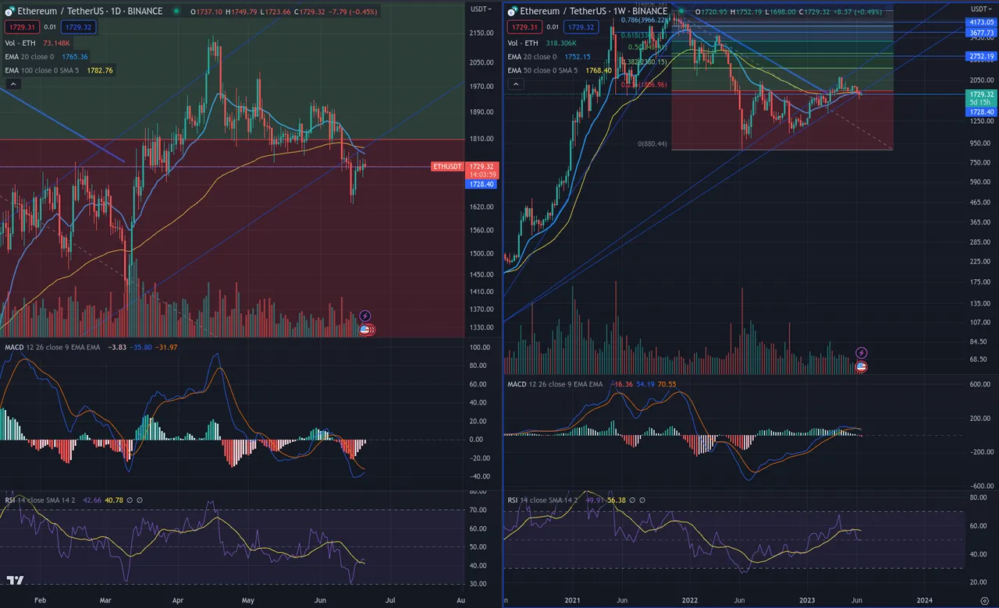This screenshot has height=608, width=999.
Task: Select the Ethereum / TetherUS 1W BINANCE title
Action: pyautogui.click(x=594, y=12)
